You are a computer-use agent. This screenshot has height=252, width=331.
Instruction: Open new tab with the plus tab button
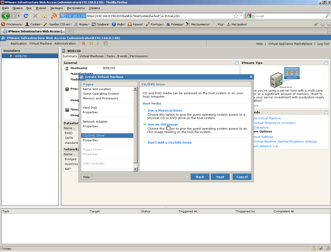(x=70, y=31)
